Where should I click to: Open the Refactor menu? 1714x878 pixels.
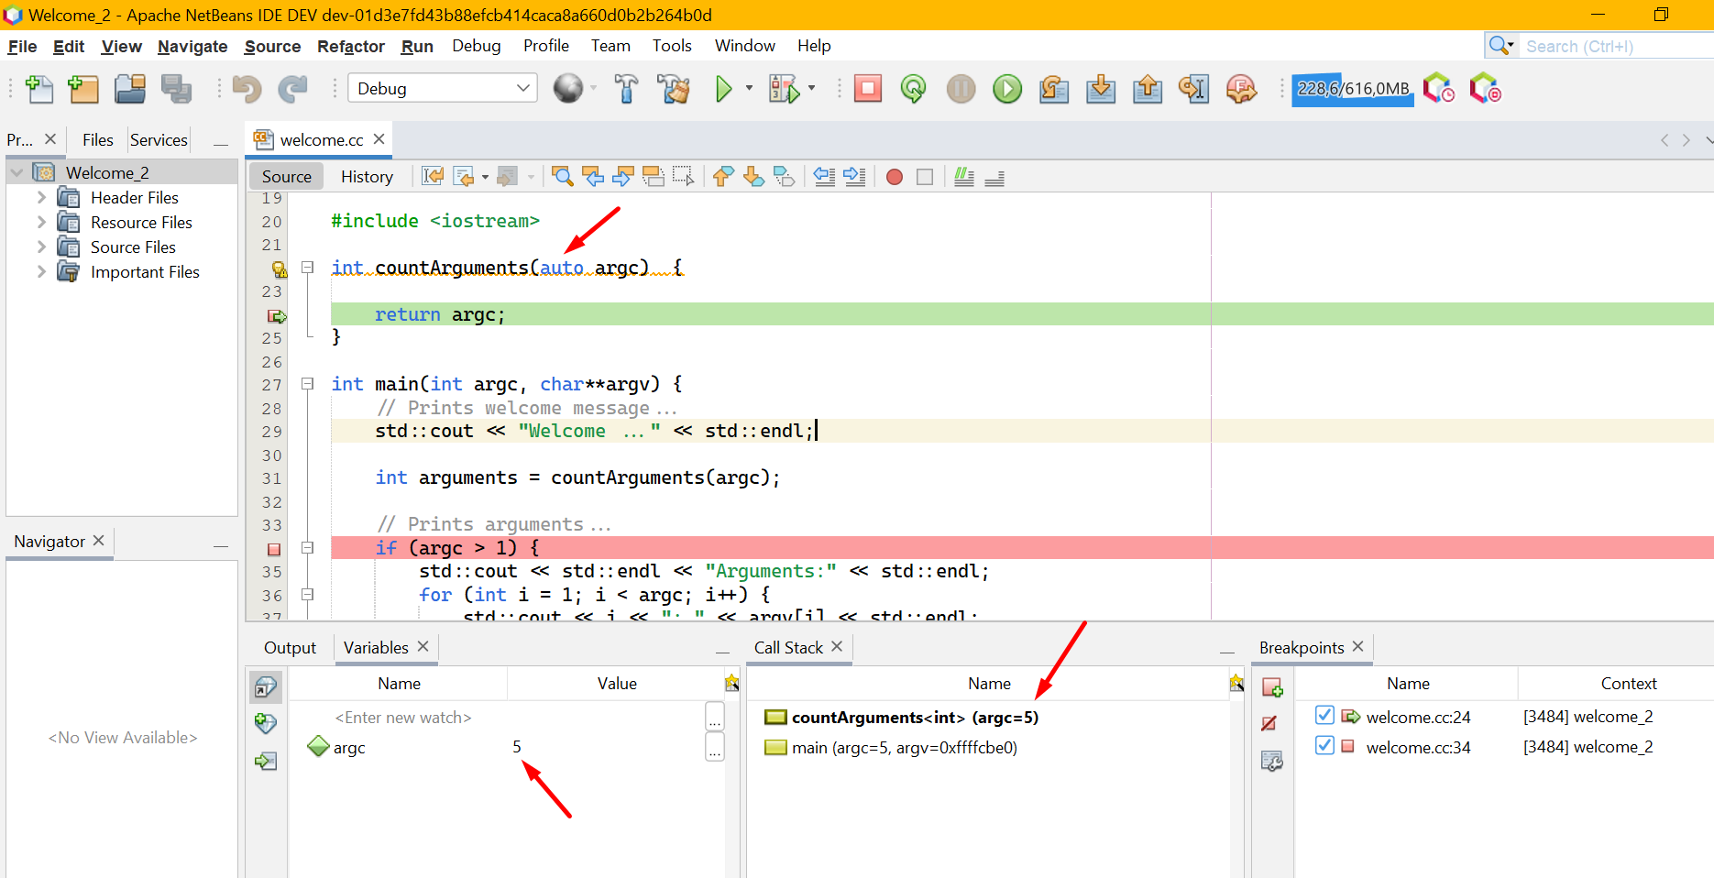pyautogui.click(x=351, y=46)
